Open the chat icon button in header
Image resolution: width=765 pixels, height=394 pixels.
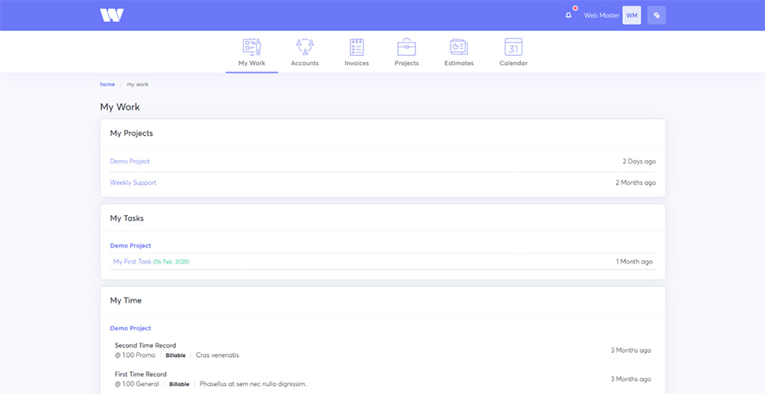pyautogui.click(x=656, y=15)
